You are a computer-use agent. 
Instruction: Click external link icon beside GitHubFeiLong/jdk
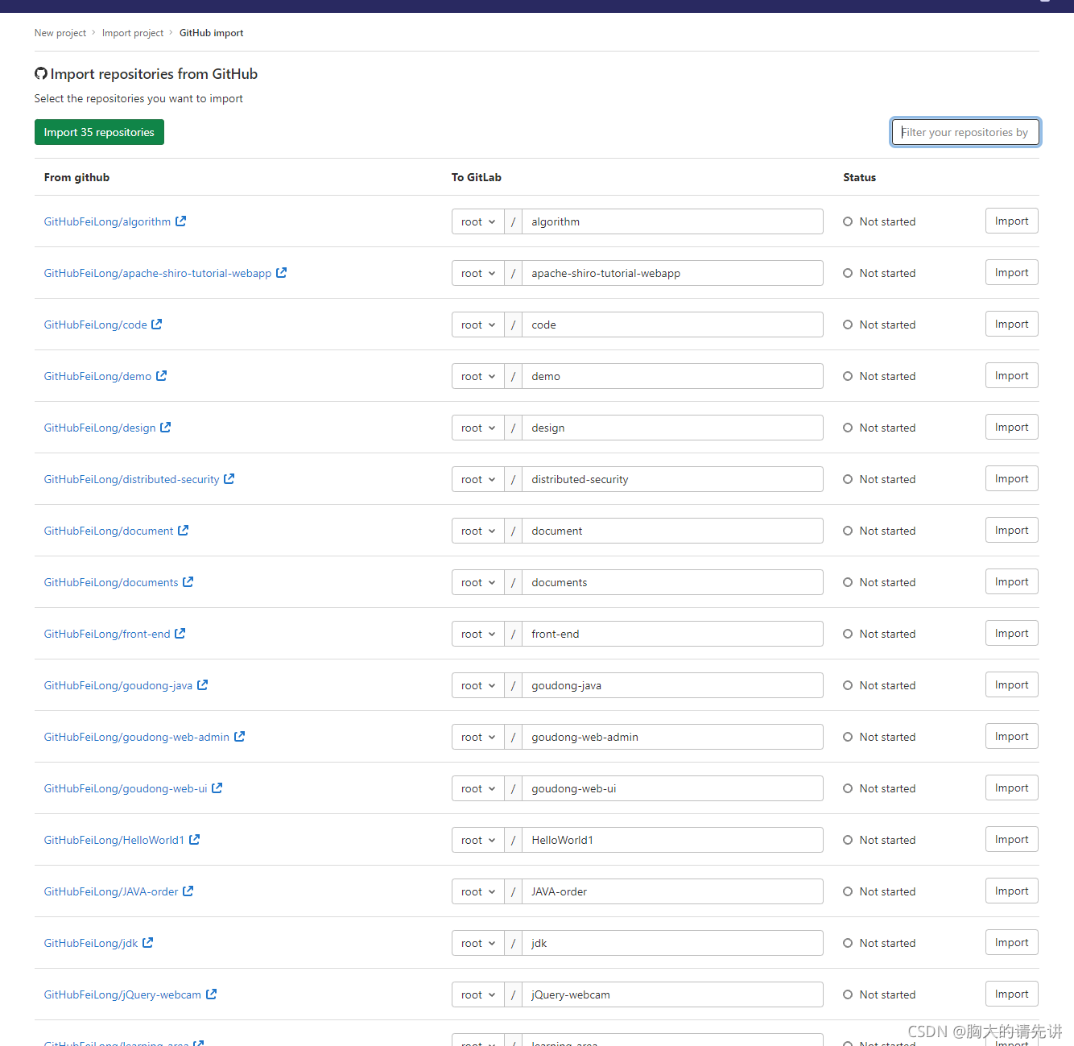pyautogui.click(x=148, y=942)
